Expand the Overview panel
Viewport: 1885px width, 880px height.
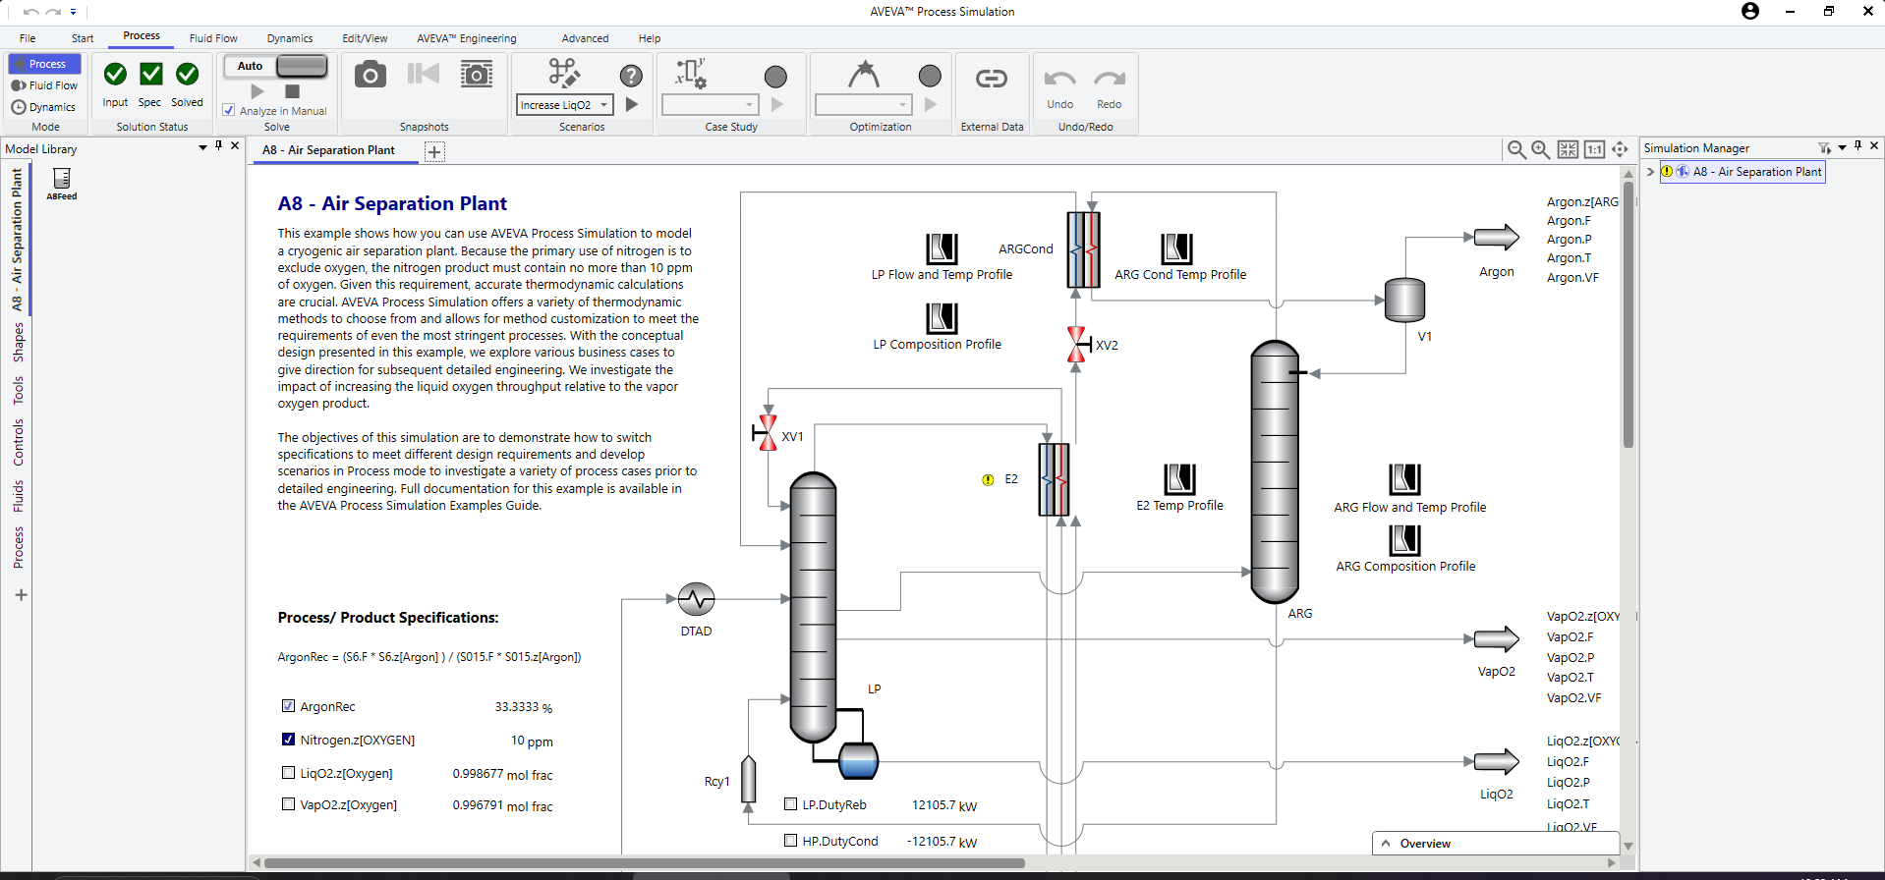pos(1386,844)
